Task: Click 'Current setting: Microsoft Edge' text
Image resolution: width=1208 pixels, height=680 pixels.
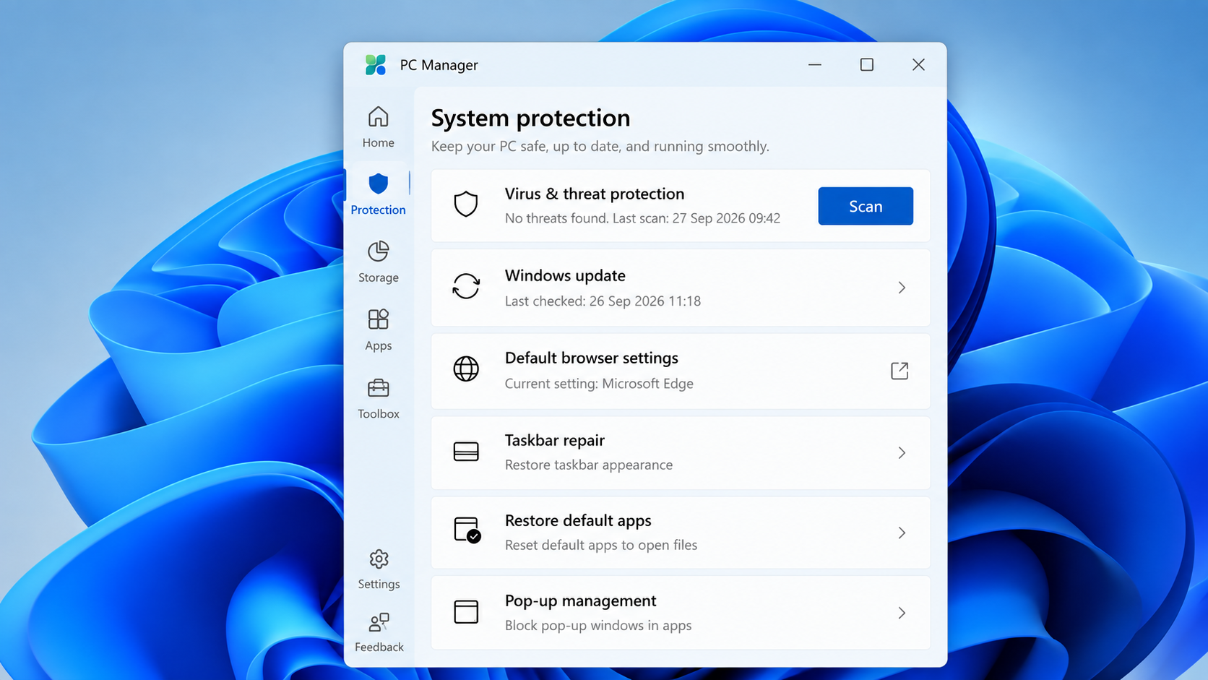Action: pyautogui.click(x=599, y=383)
